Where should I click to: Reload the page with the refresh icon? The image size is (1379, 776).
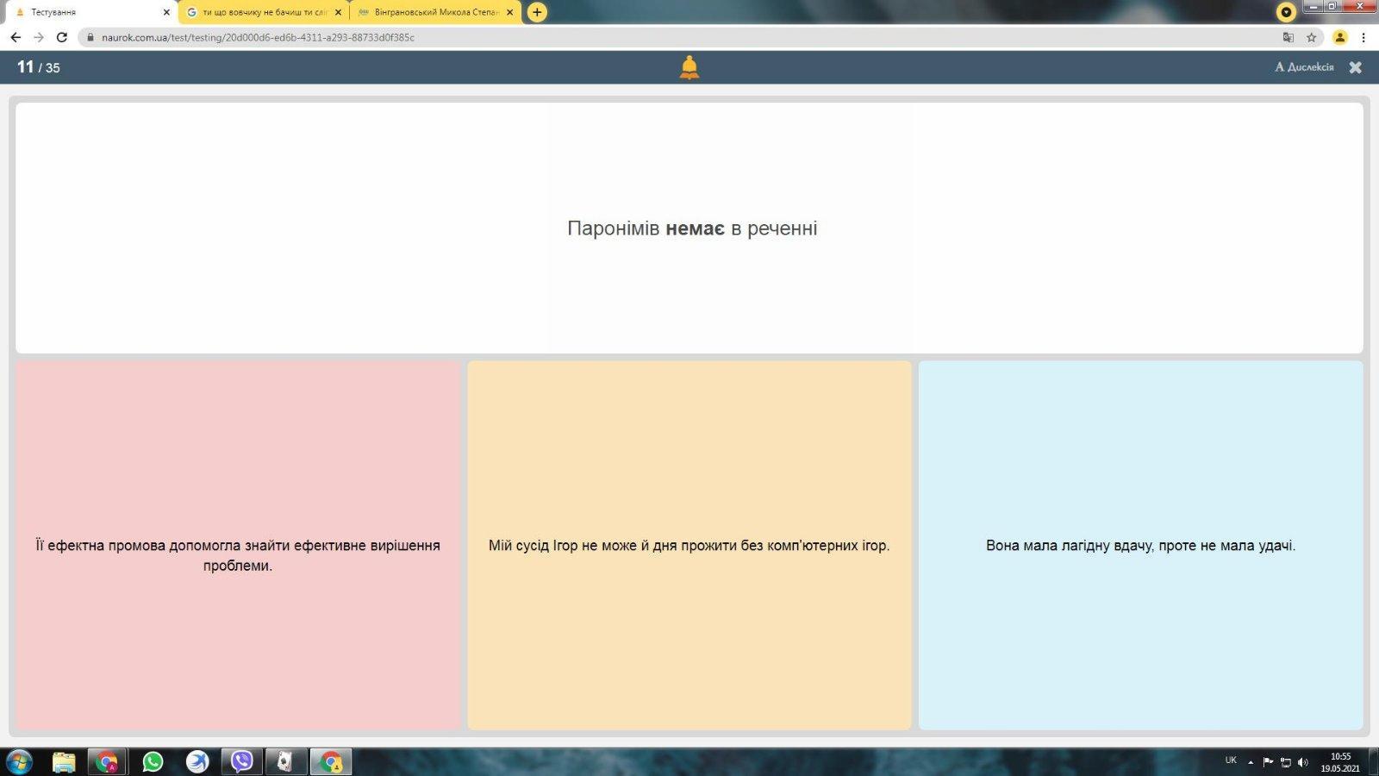[62, 37]
